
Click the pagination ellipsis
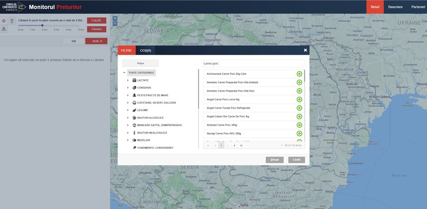228,146
